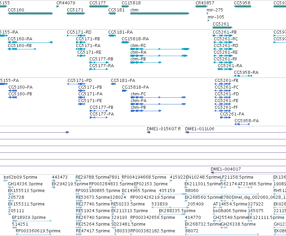Open EST label SD23481.5prime

(x=128, y=224)
